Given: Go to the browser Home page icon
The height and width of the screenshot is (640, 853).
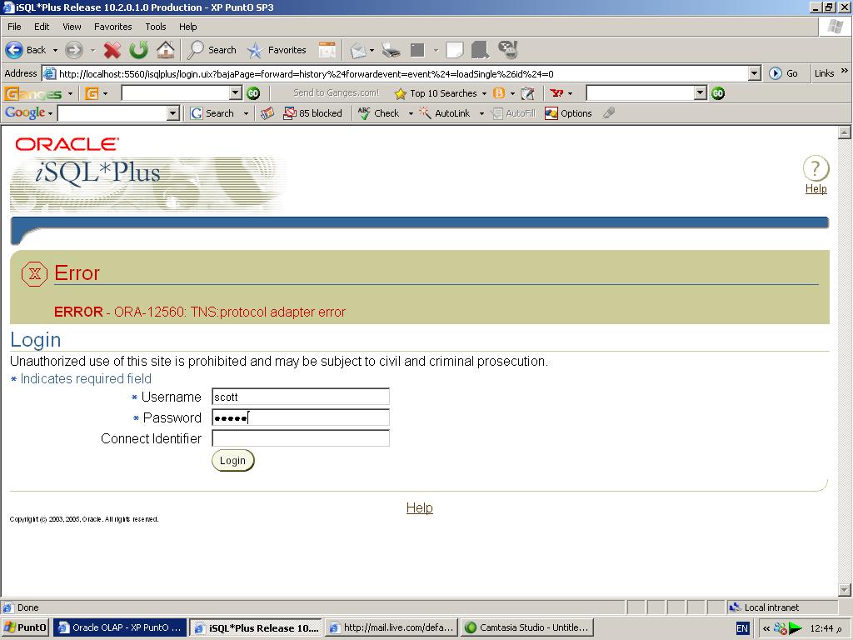Looking at the screenshot, I should (165, 50).
